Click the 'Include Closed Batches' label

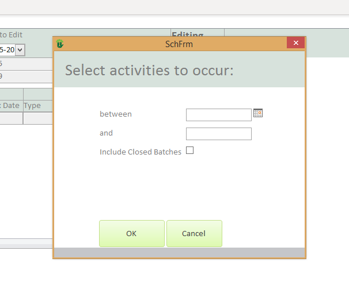click(x=141, y=152)
